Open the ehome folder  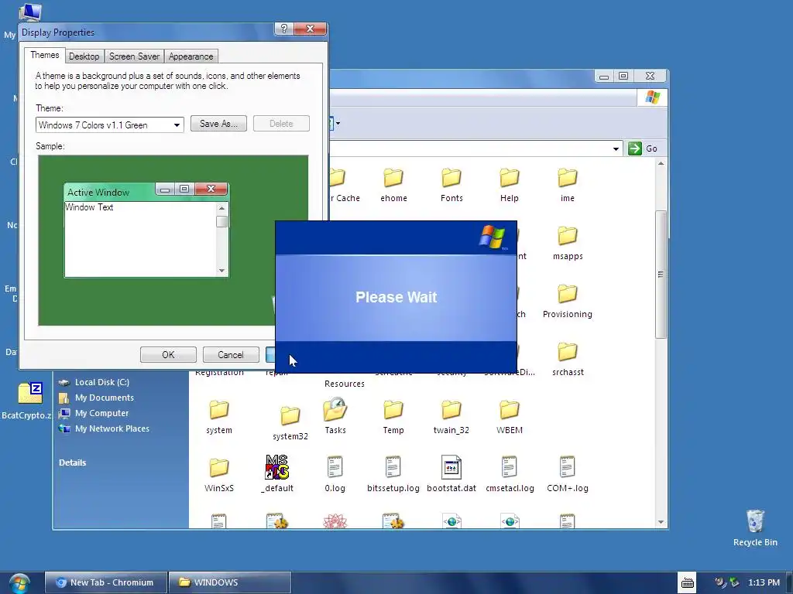[393, 185]
